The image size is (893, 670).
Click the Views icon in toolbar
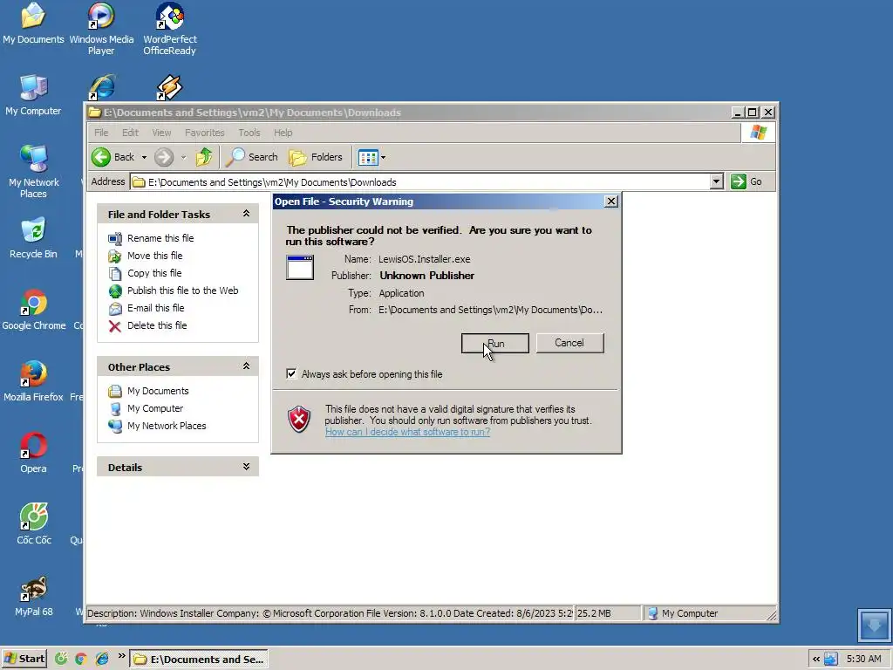368,157
